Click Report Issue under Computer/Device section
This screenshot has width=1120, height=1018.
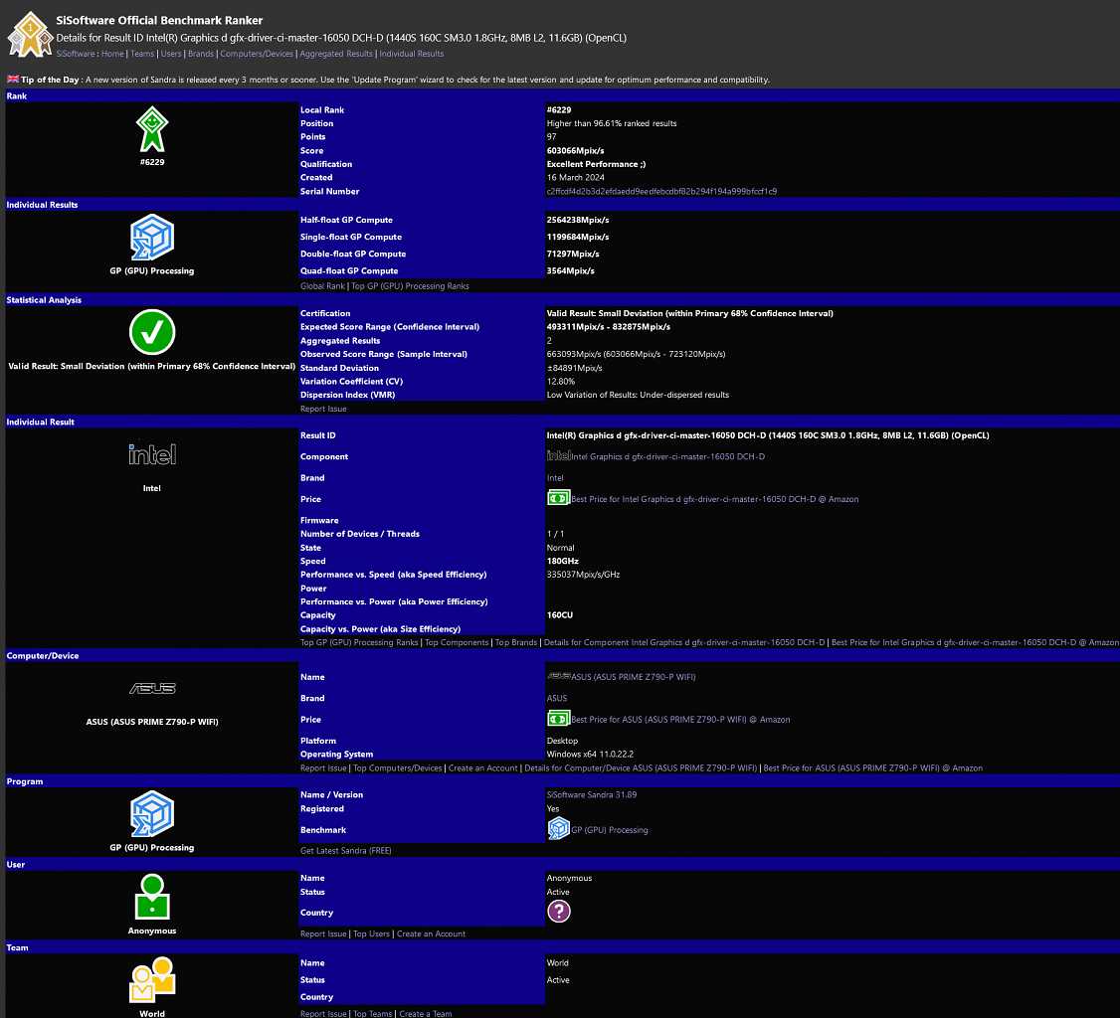(x=323, y=768)
